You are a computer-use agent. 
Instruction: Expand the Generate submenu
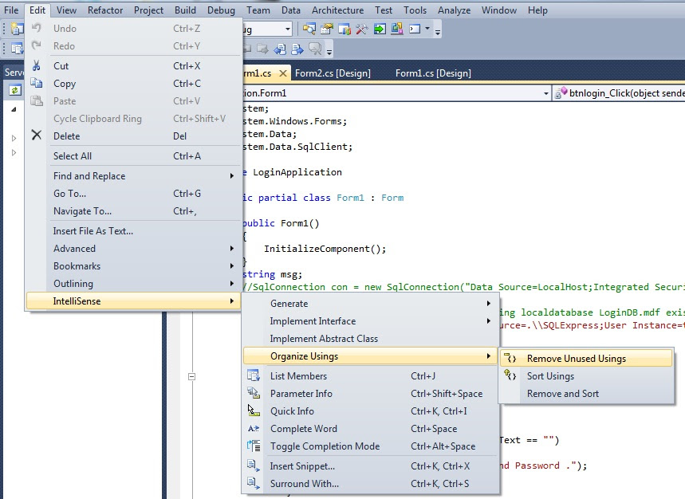pos(488,304)
